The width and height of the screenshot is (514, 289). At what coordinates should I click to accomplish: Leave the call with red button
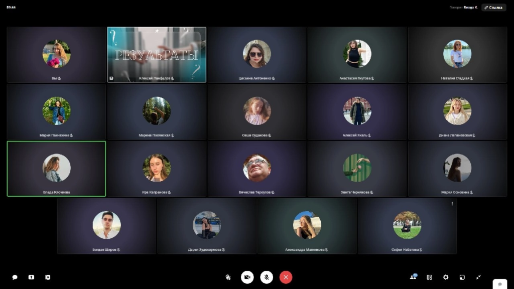tap(286, 277)
